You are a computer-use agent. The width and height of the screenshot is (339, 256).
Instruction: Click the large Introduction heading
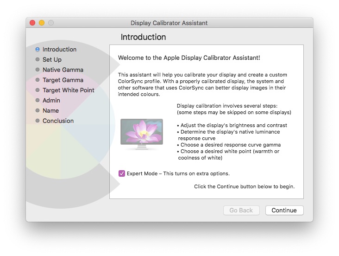tap(144, 37)
